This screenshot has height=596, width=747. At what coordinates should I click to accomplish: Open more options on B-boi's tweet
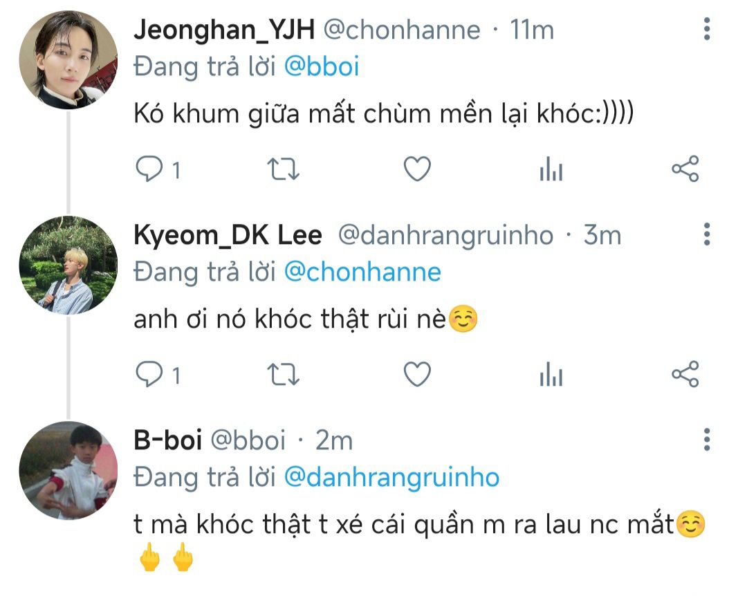coord(706,439)
